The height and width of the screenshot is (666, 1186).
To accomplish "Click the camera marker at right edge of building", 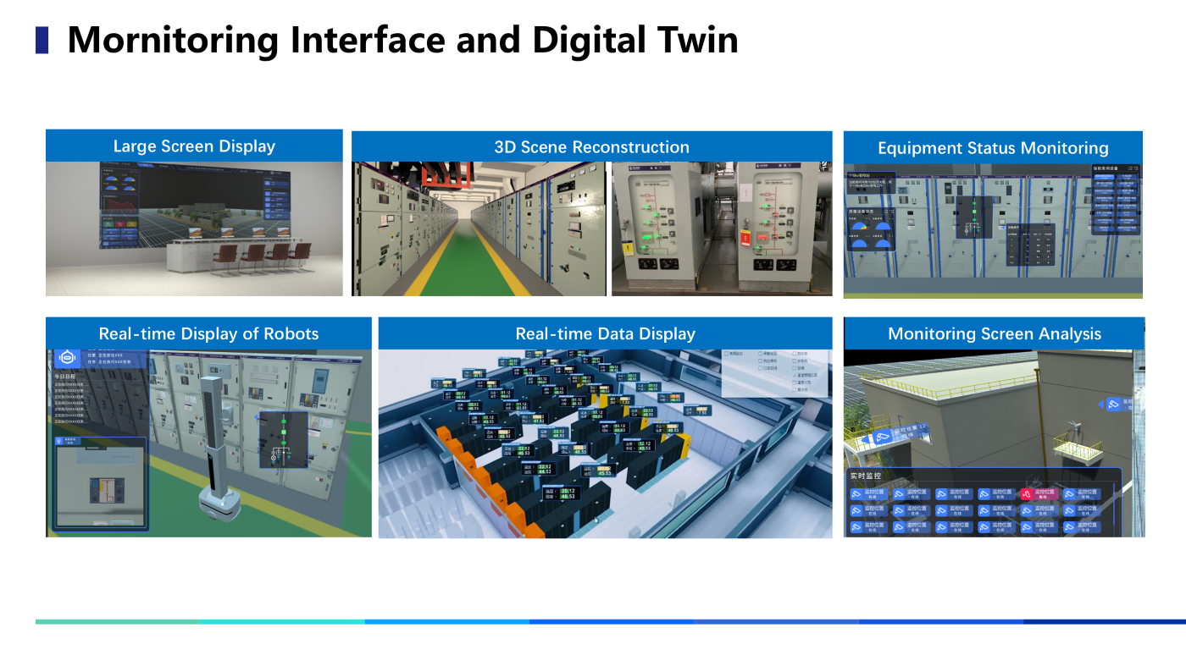I will [x=1115, y=405].
